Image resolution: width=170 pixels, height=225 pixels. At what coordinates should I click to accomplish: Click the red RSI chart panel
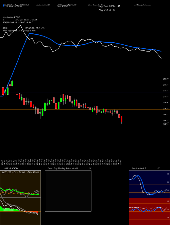coord(149,211)
